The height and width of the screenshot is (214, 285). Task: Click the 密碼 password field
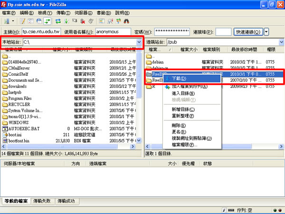point(172,32)
